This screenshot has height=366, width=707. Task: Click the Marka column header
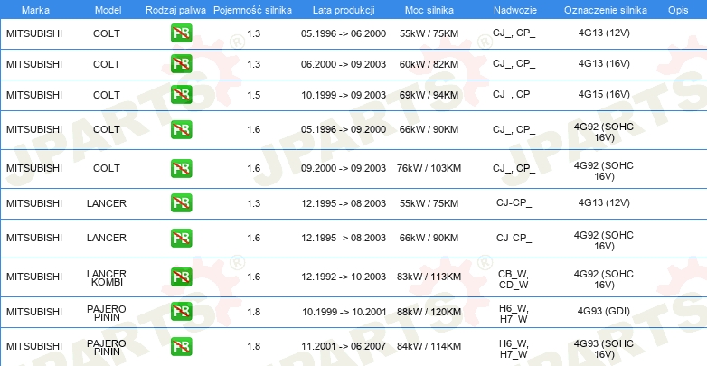click(x=35, y=10)
